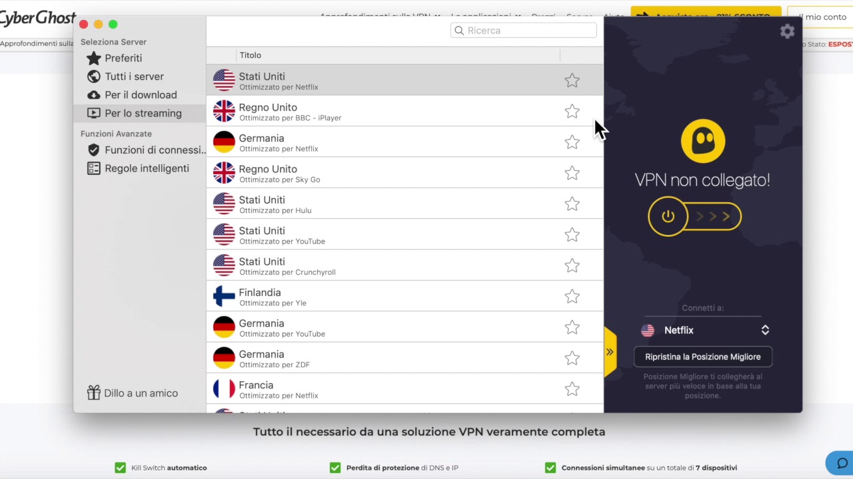Open the Connetti a Netflix dropdown
Viewport: 853px width, 479px height.
(x=704, y=330)
